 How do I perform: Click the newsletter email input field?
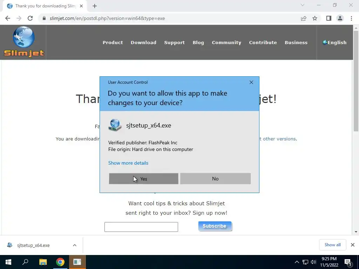click(x=141, y=227)
